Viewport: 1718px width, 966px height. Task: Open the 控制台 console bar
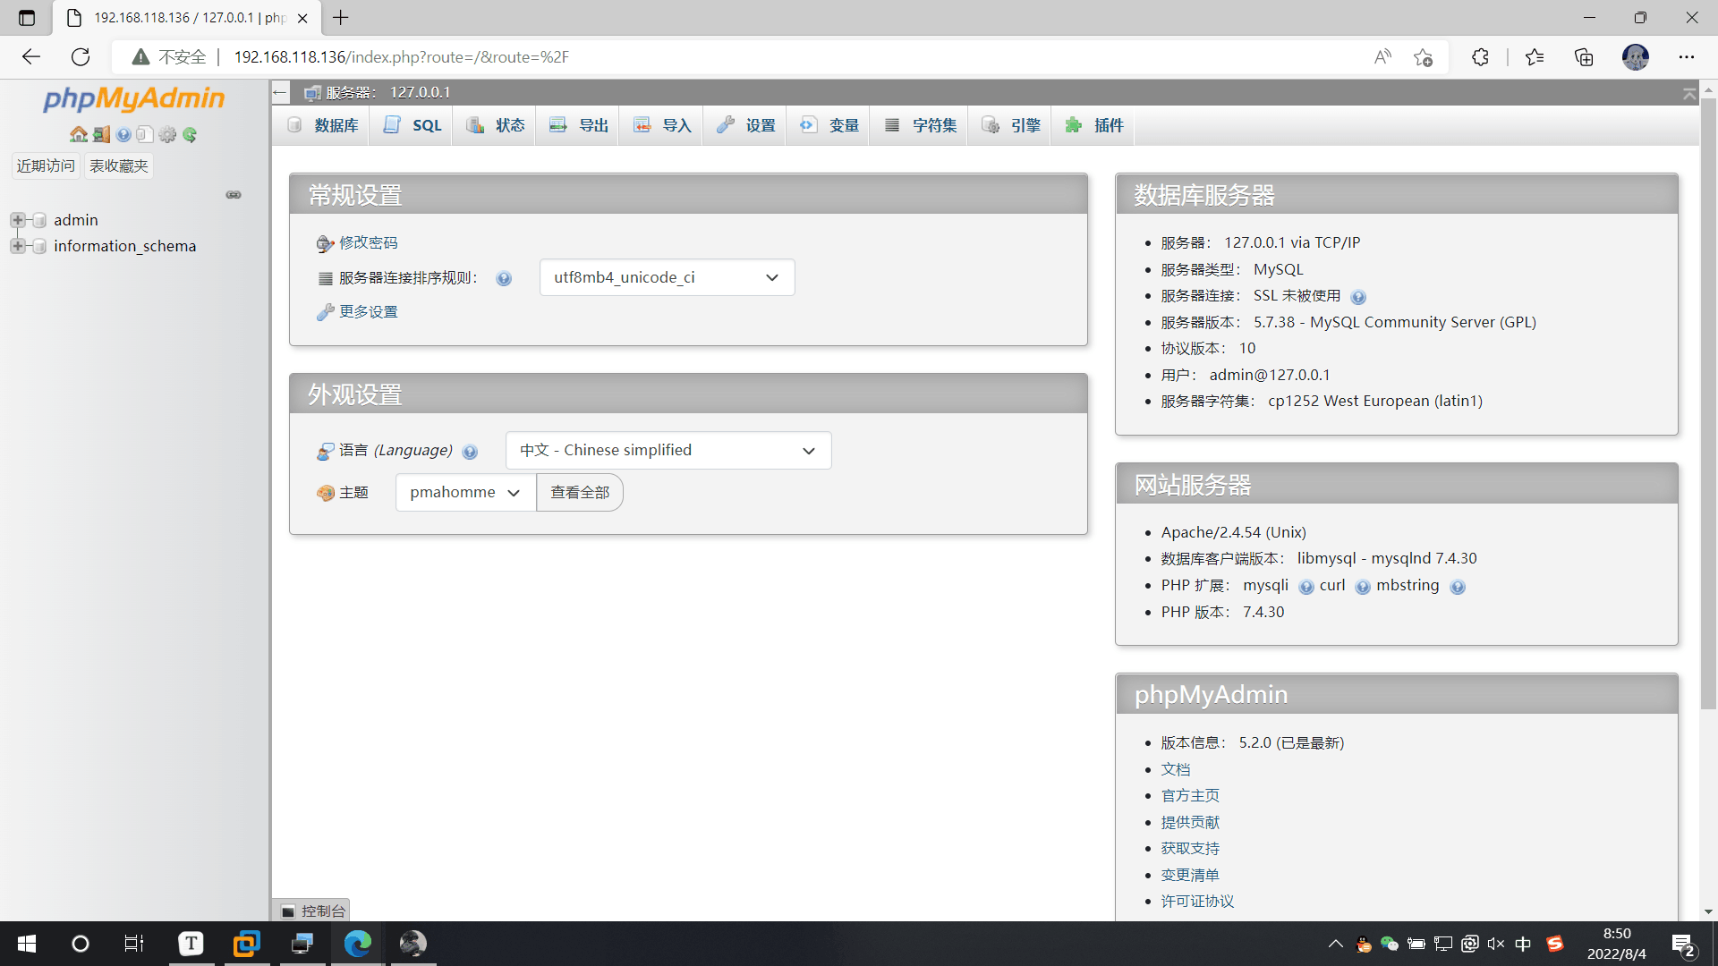310,911
